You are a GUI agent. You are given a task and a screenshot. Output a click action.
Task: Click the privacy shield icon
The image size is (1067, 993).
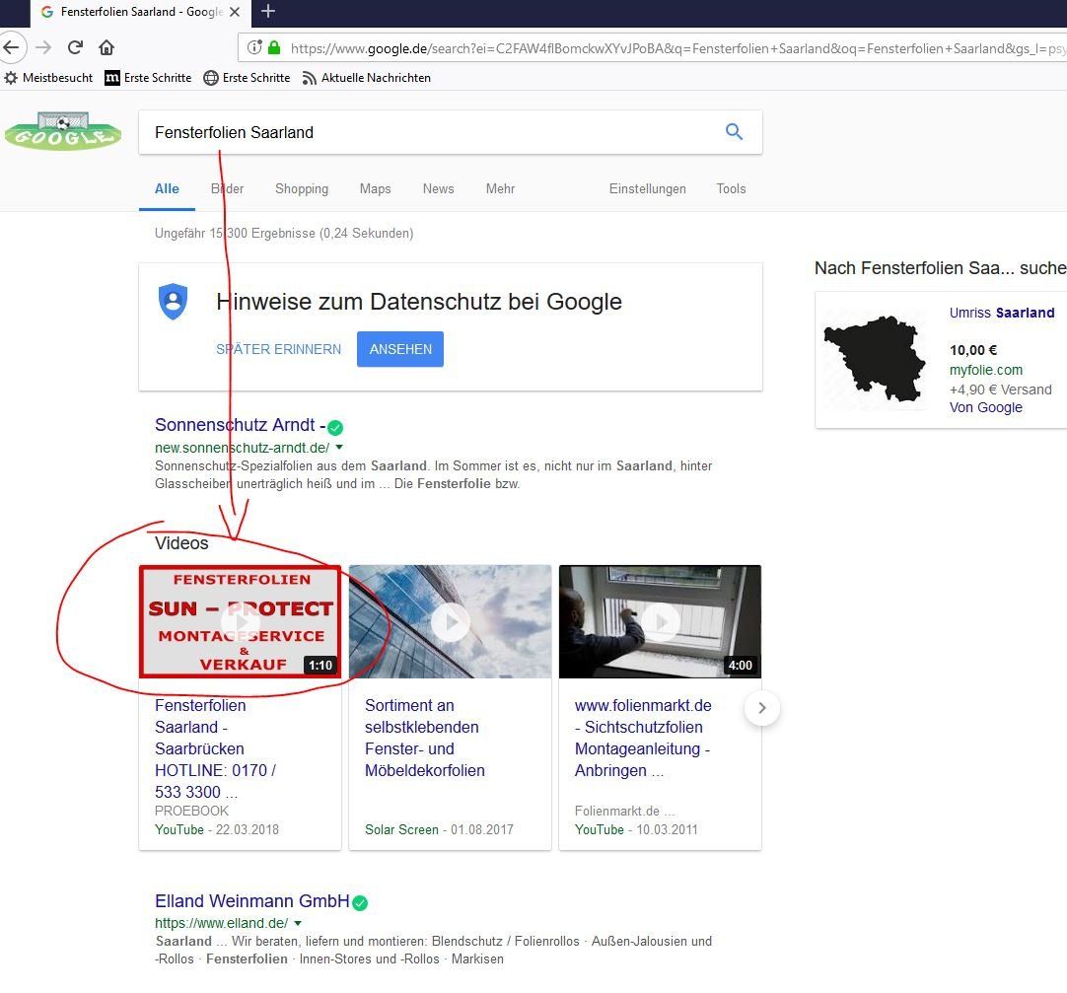tap(173, 301)
